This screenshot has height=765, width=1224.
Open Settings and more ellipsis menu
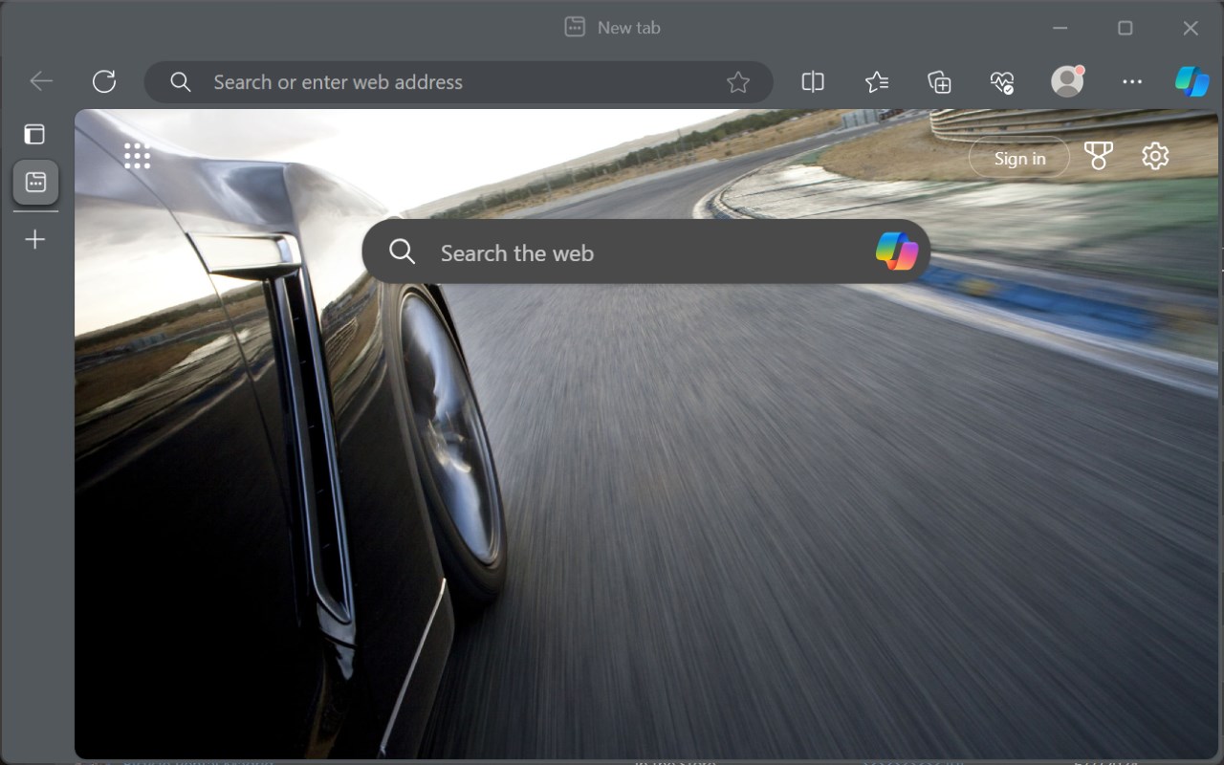(1132, 82)
